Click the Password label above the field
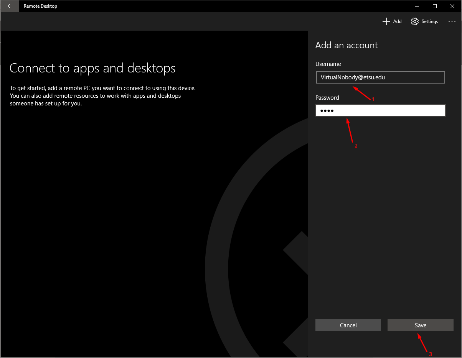Viewport: 462px width, 358px height. (x=327, y=98)
